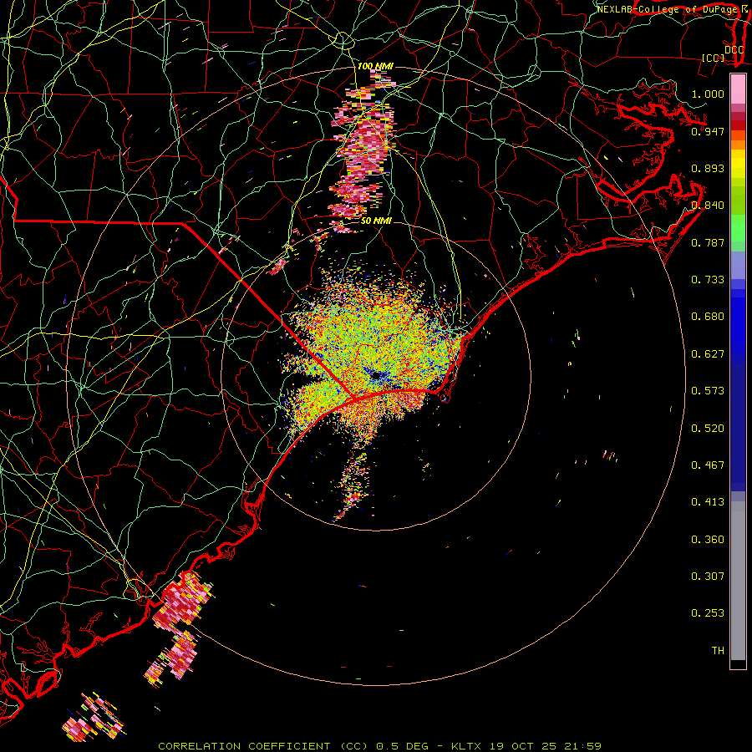Click the dark radar site center point
This screenshot has width=752, height=752.
pyautogui.click(x=376, y=375)
